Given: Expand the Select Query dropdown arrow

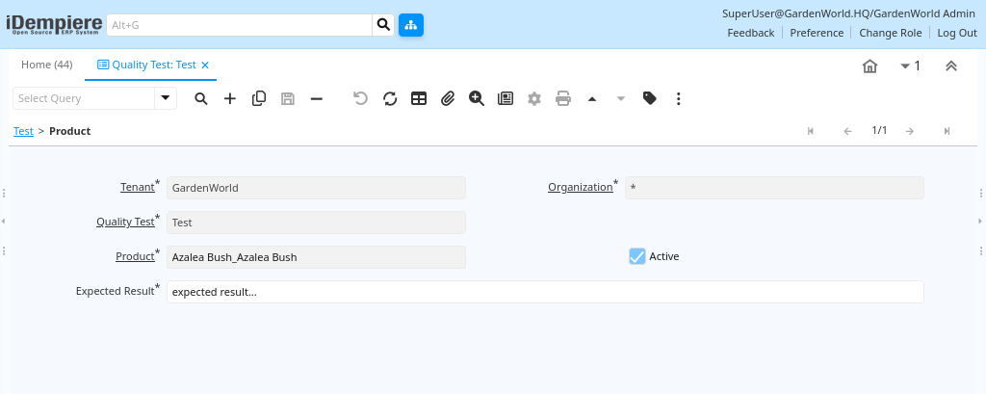Looking at the screenshot, I should (x=166, y=98).
